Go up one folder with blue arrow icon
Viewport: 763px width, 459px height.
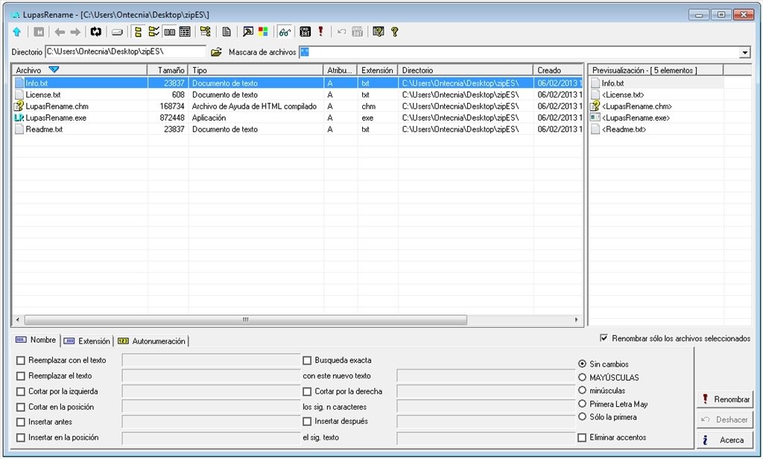[17, 32]
